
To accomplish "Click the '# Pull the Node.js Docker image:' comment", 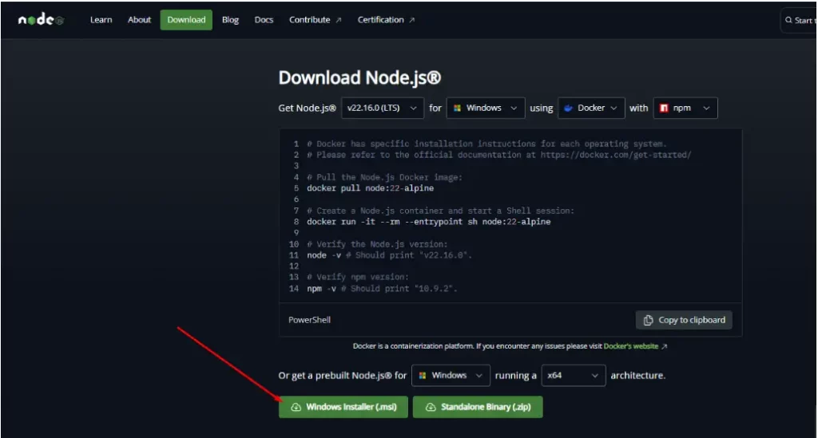I will (384, 177).
